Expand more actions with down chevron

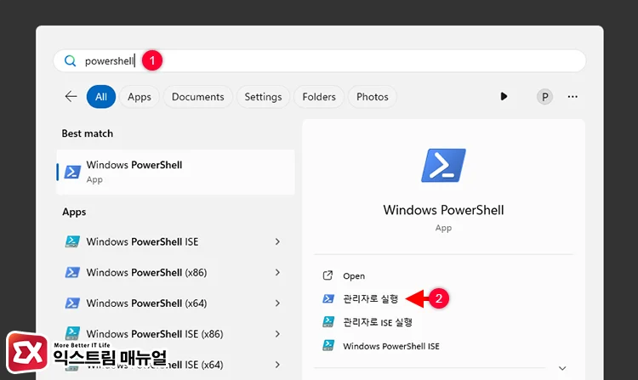tap(561, 367)
